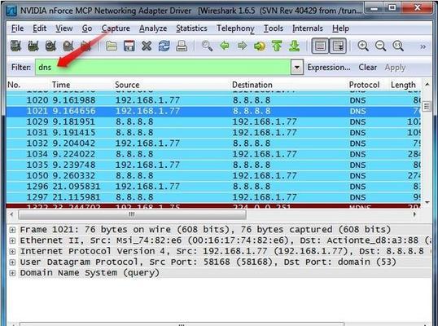Image resolution: width=438 pixels, height=326 pixels.
Task: Click packet list scroll down arrow
Action: pyautogui.click(x=427, y=202)
